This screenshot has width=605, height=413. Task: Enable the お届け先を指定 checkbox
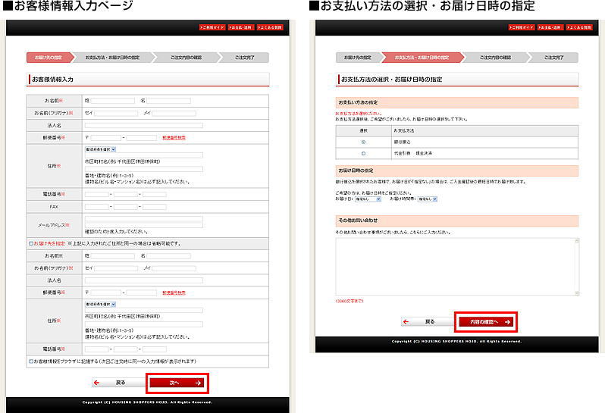[x=29, y=244]
